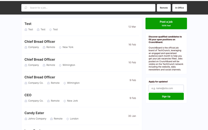Click the '30 Jan' date
The width and height of the screenshot is (208, 130).
pyautogui.click(x=132, y=116)
